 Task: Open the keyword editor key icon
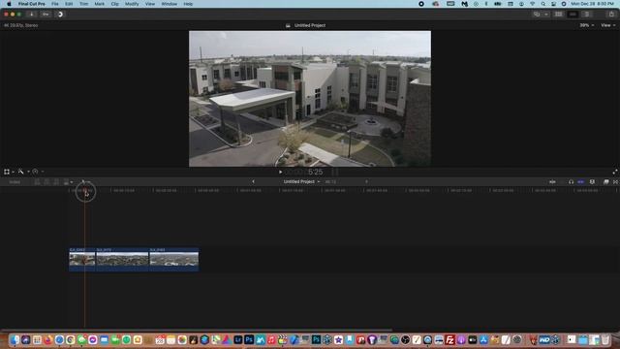point(46,15)
